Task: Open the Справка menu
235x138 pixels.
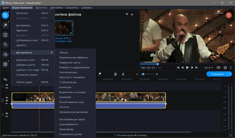Action: (86, 8)
